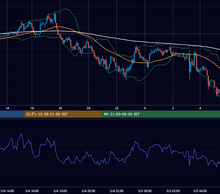The height and width of the screenshot is (194, 220).
Task: Click the 5/4 22:00 date label
Action: (x=116, y=191)
